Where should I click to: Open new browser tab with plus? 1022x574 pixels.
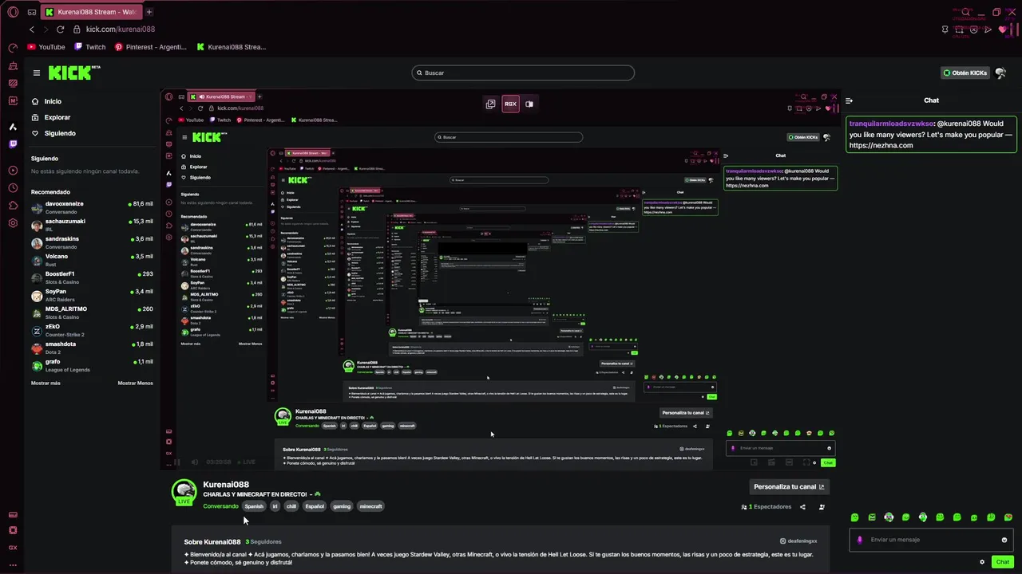pos(149,12)
